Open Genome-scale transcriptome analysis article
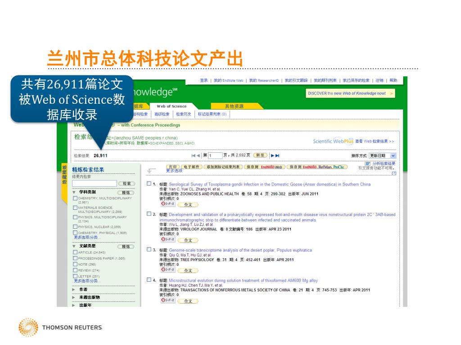The image size is (461, 345). (240, 250)
